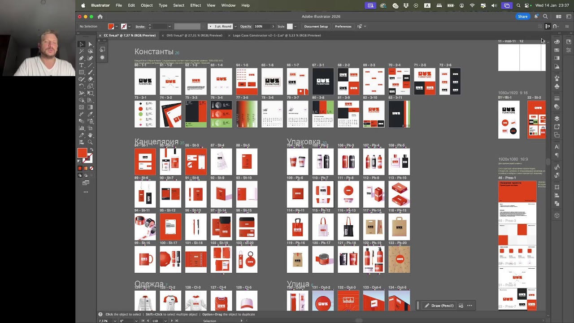This screenshot has width=574, height=323.
Task: Open the Window menu
Action: [228, 5]
